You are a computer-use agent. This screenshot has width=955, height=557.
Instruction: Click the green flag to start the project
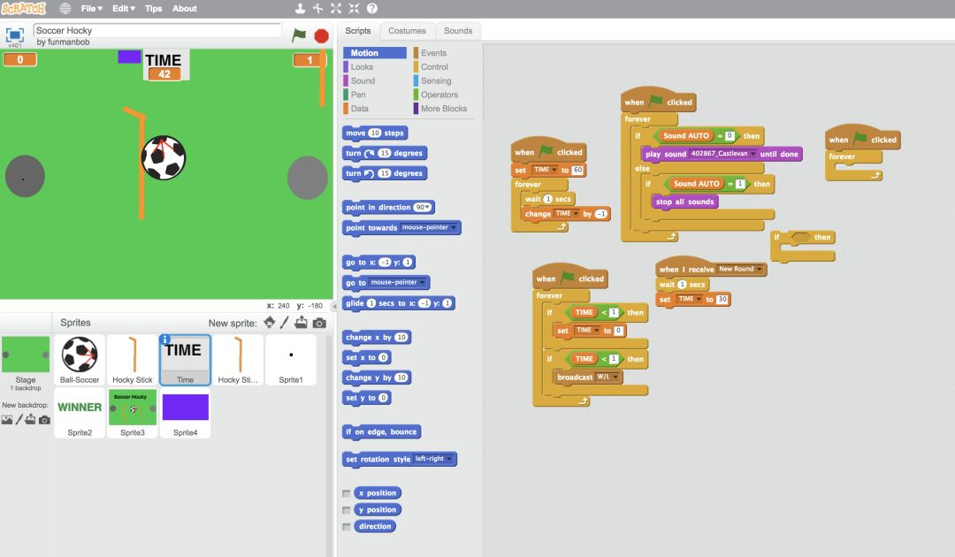point(299,35)
